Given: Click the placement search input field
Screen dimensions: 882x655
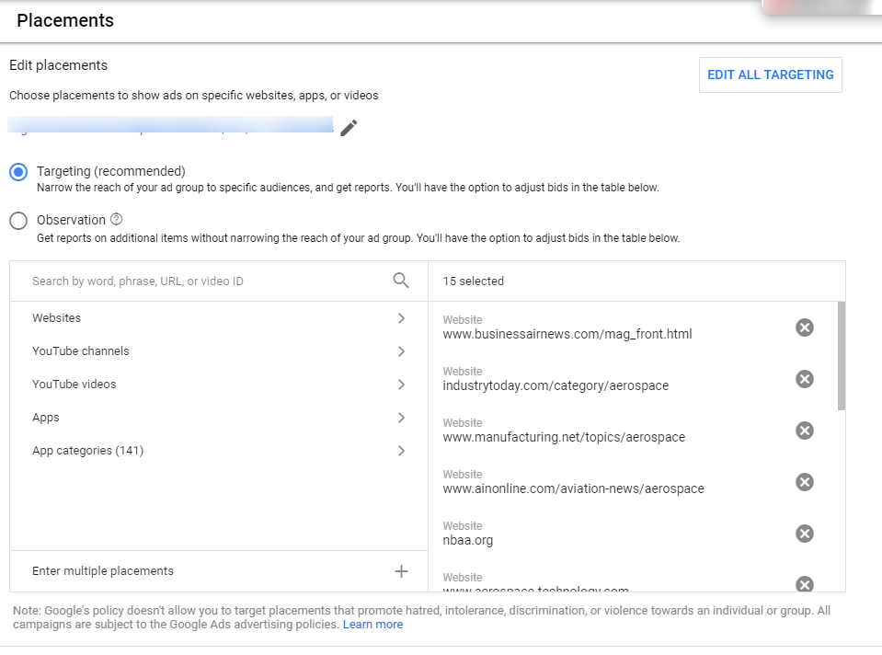Looking at the screenshot, I should tap(207, 282).
